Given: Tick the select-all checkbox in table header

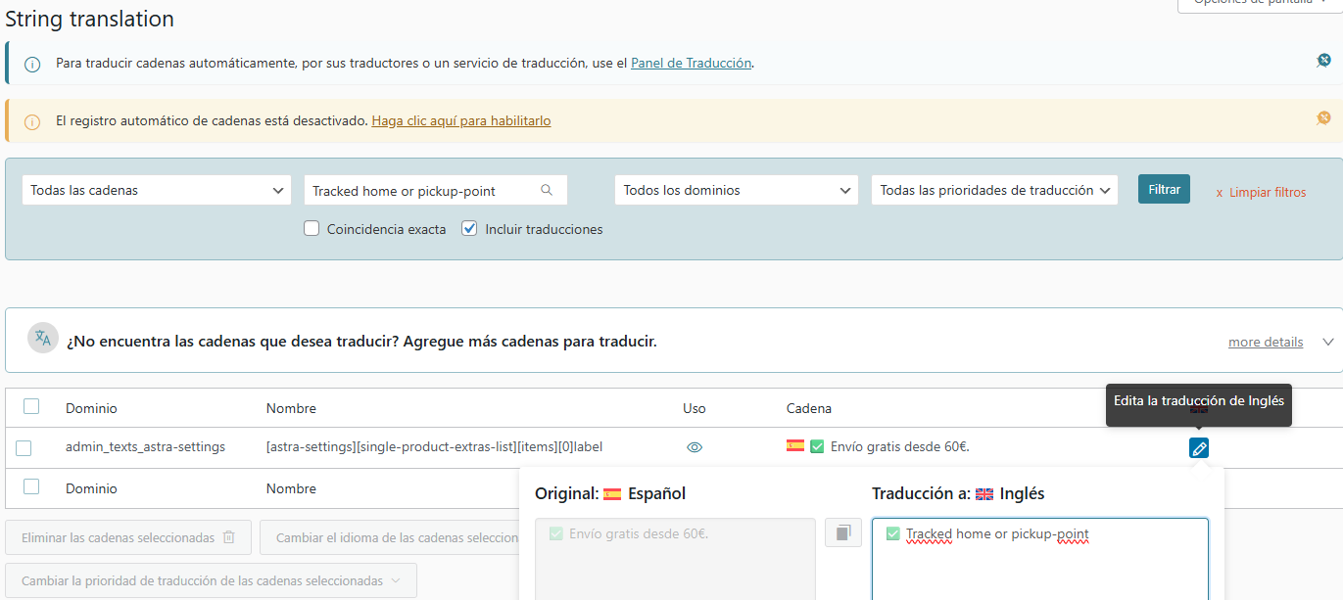Looking at the screenshot, I should [x=31, y=407].
